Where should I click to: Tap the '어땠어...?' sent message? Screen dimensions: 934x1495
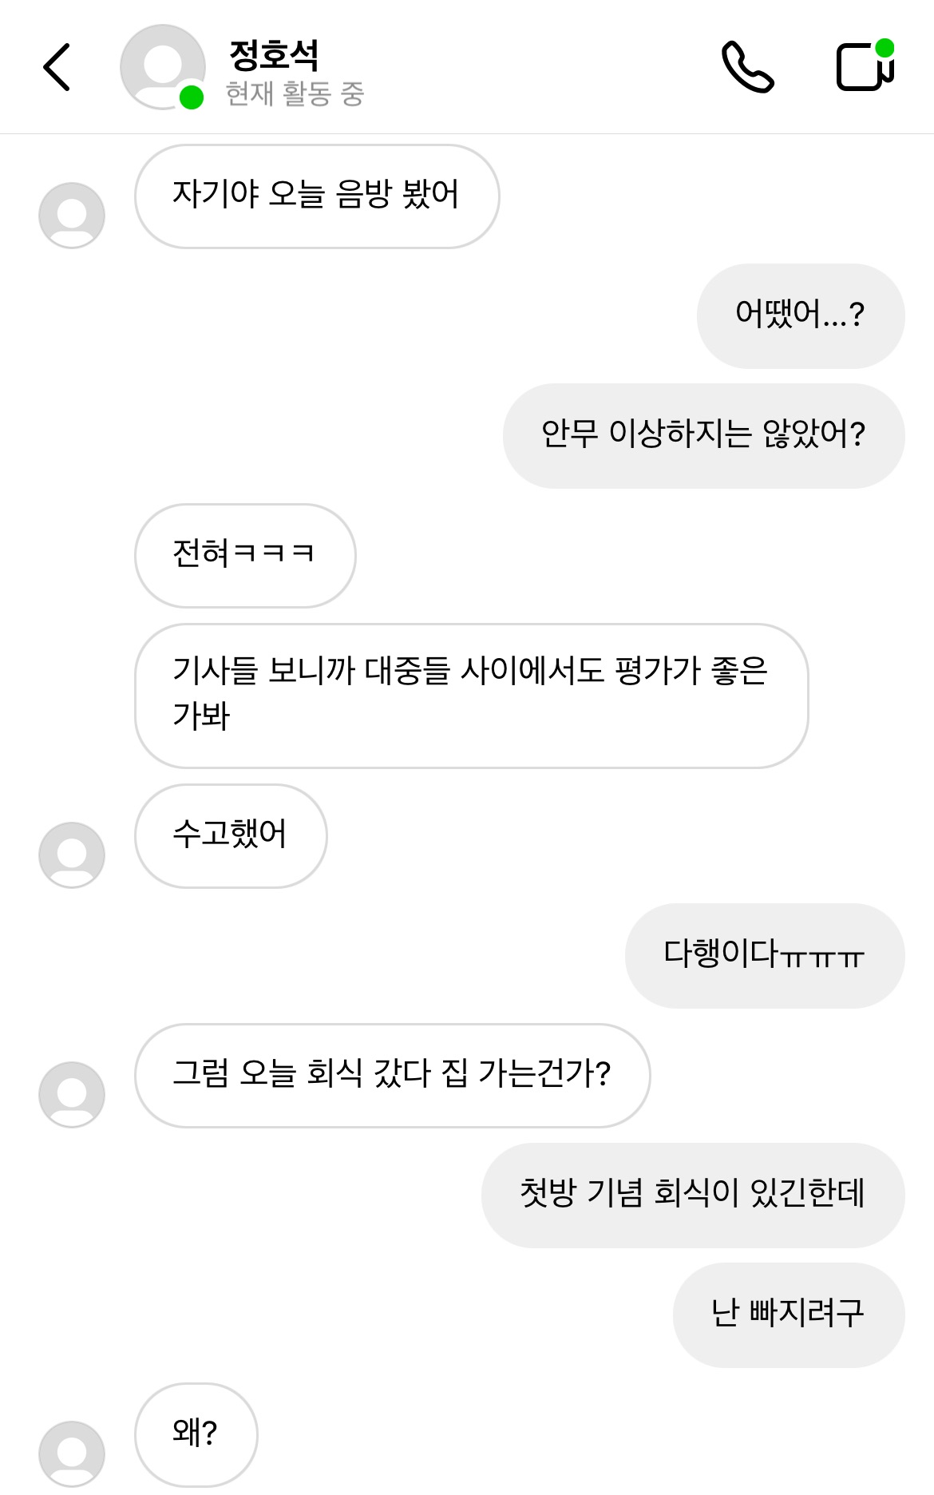pyautogui.click(x=800, y=316)
